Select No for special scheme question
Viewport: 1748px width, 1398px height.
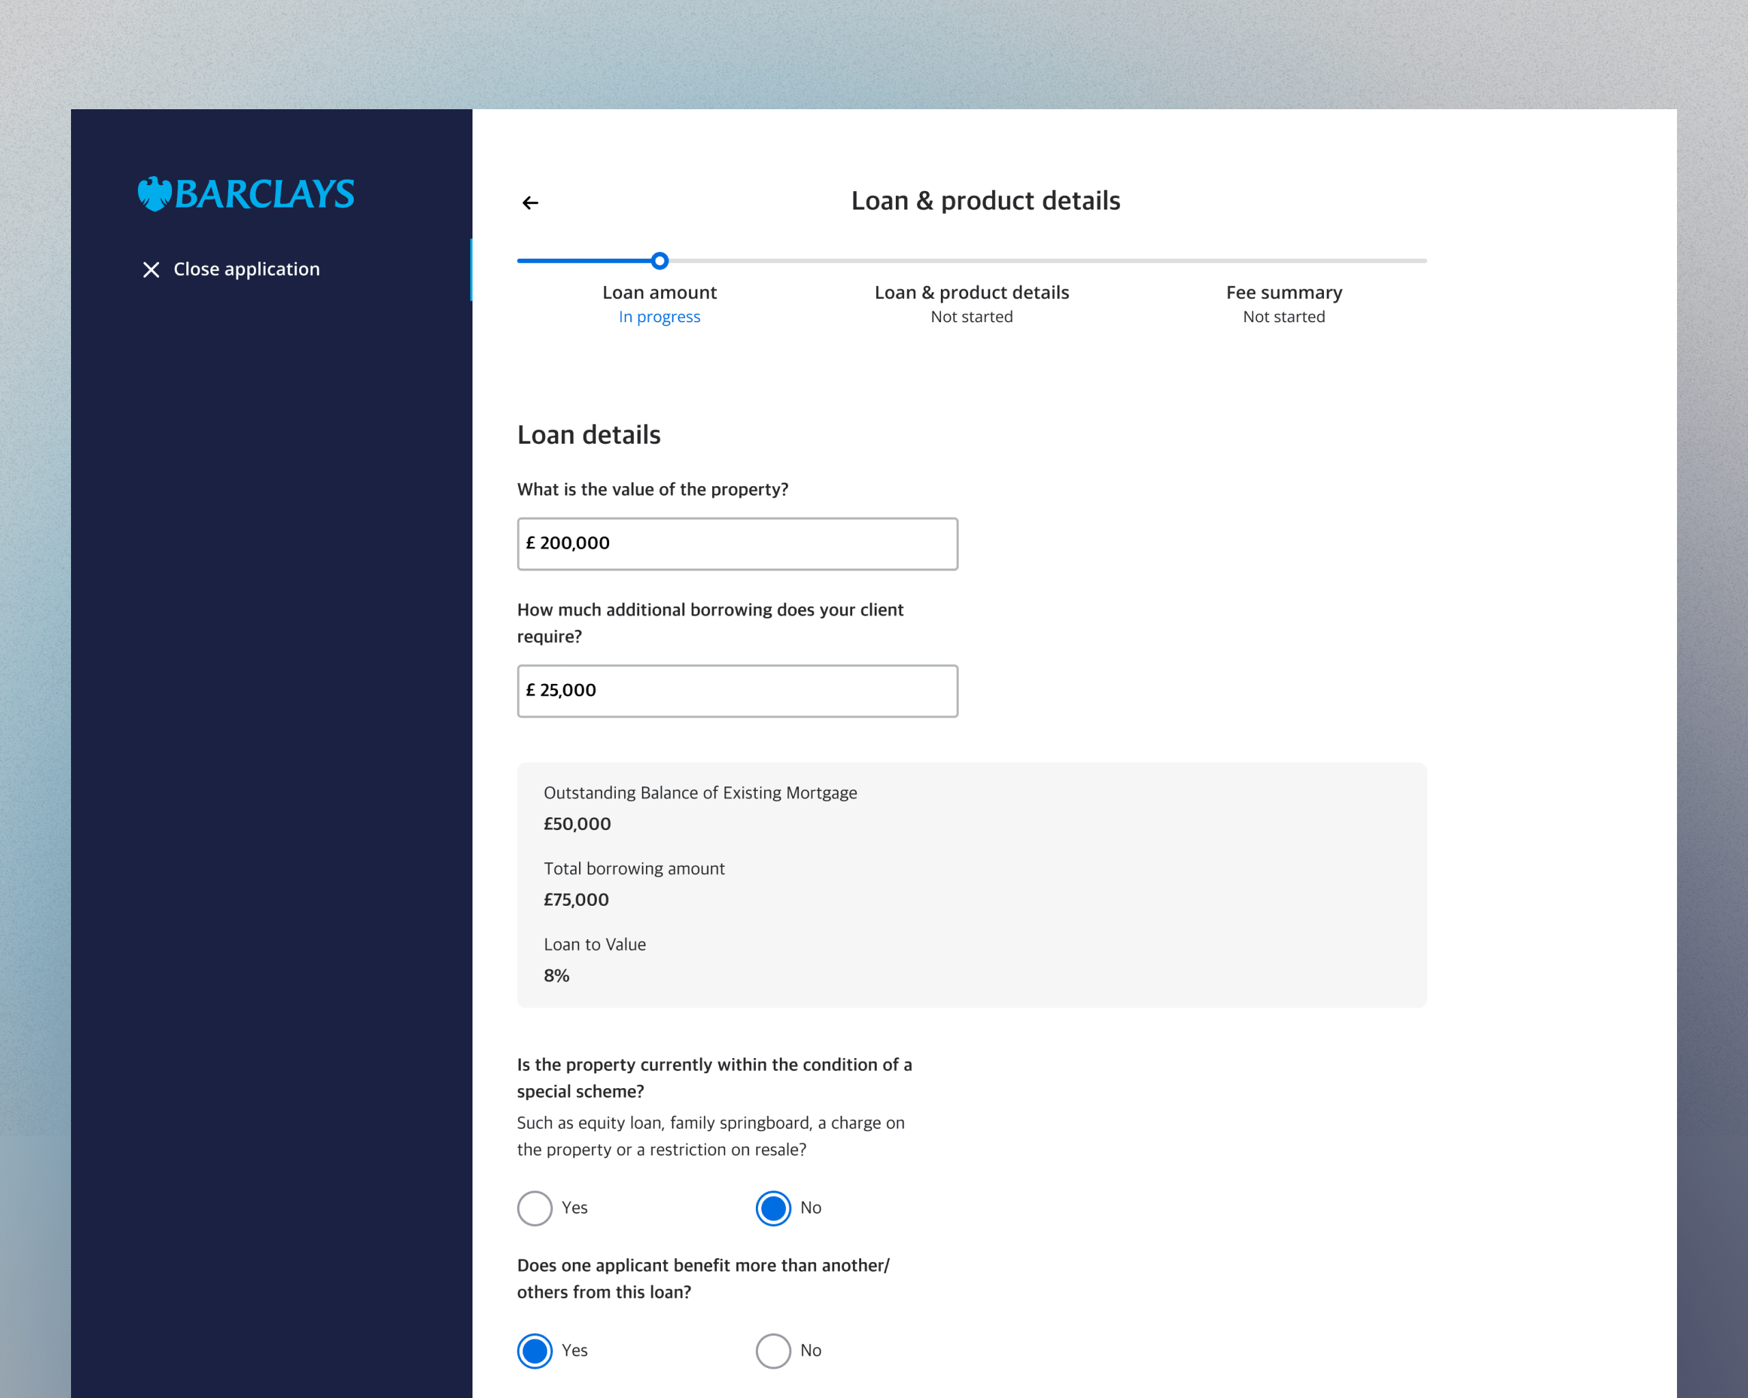[x=774, y=1208]
